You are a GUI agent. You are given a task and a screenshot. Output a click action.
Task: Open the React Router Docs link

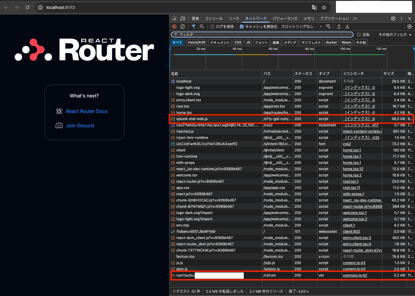pos(87,111)
